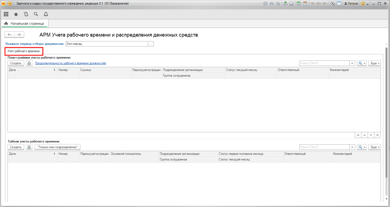This screenshot has height=207, width=390.
Task: Open the calendar icon in title bar
Action: pyautogui.click(x=305, y=3)
